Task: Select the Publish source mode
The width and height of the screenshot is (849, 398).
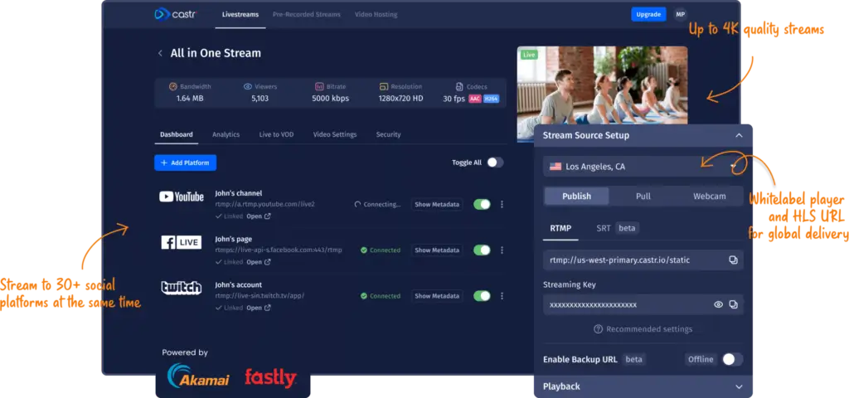Action: [x=577, y=196]
